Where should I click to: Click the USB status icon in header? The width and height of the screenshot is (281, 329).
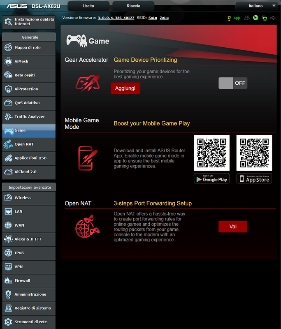tap(273, 18)
